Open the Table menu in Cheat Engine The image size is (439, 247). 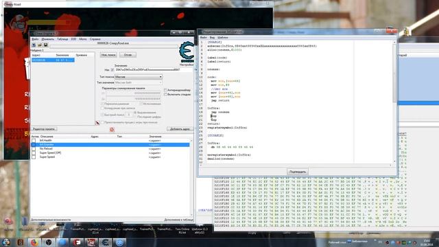click(x=62, y=39)
